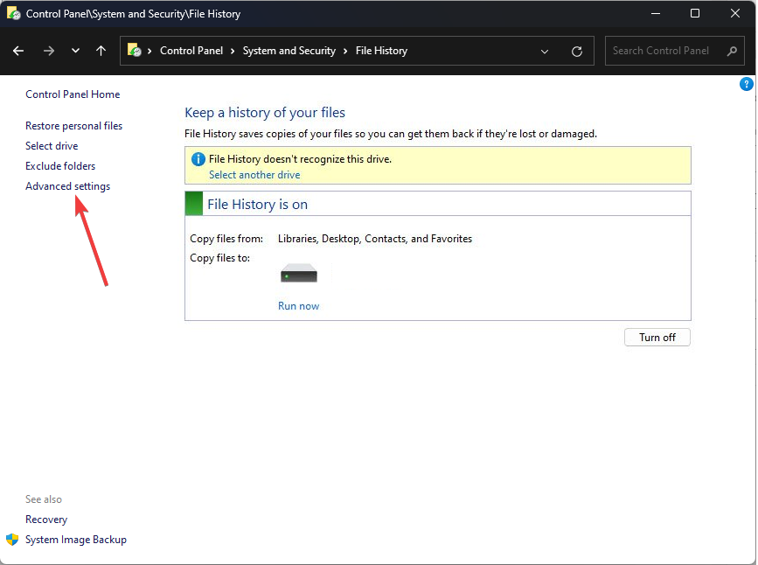The height and width of the screenshot is (565, 758).
Task: Open Exclude folders
Action: [x=60, y=166]
